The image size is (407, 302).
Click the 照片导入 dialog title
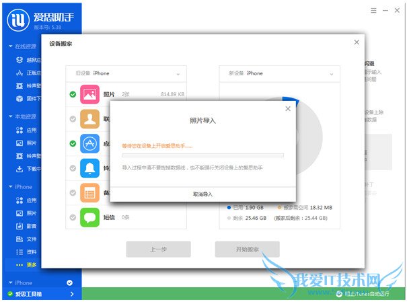pyautogui.click(x=202, y=120)
